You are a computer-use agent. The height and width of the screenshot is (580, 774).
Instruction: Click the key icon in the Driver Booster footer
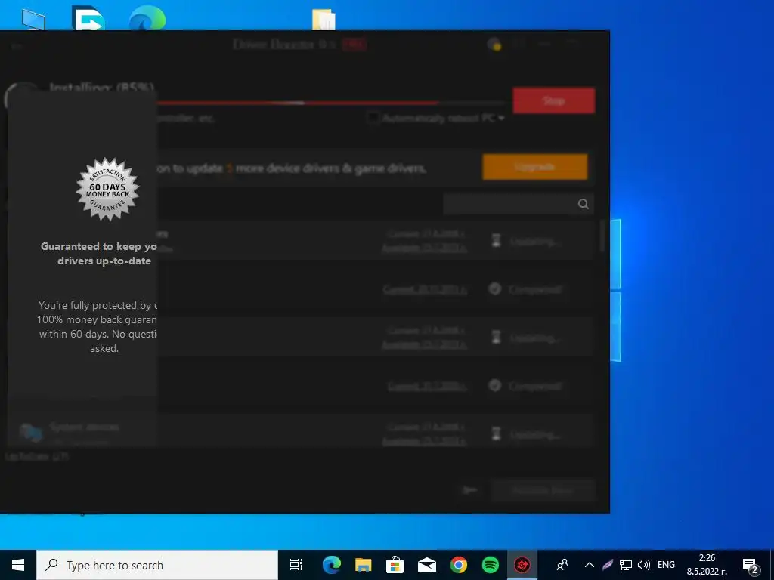pos(470,490)
